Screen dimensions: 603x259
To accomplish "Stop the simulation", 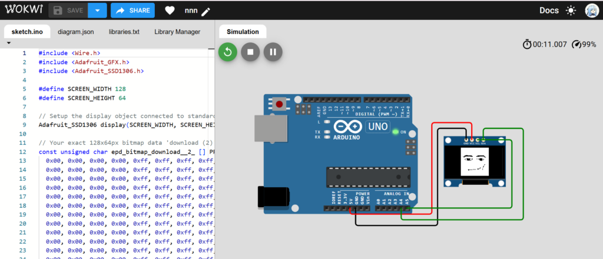I will point(250,51).
